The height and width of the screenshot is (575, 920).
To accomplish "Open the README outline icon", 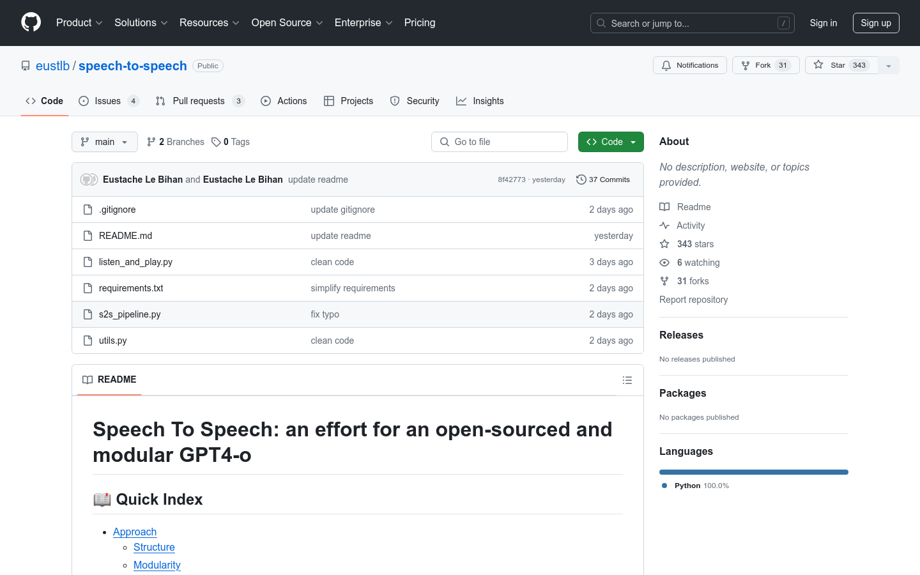I will 627,380.
